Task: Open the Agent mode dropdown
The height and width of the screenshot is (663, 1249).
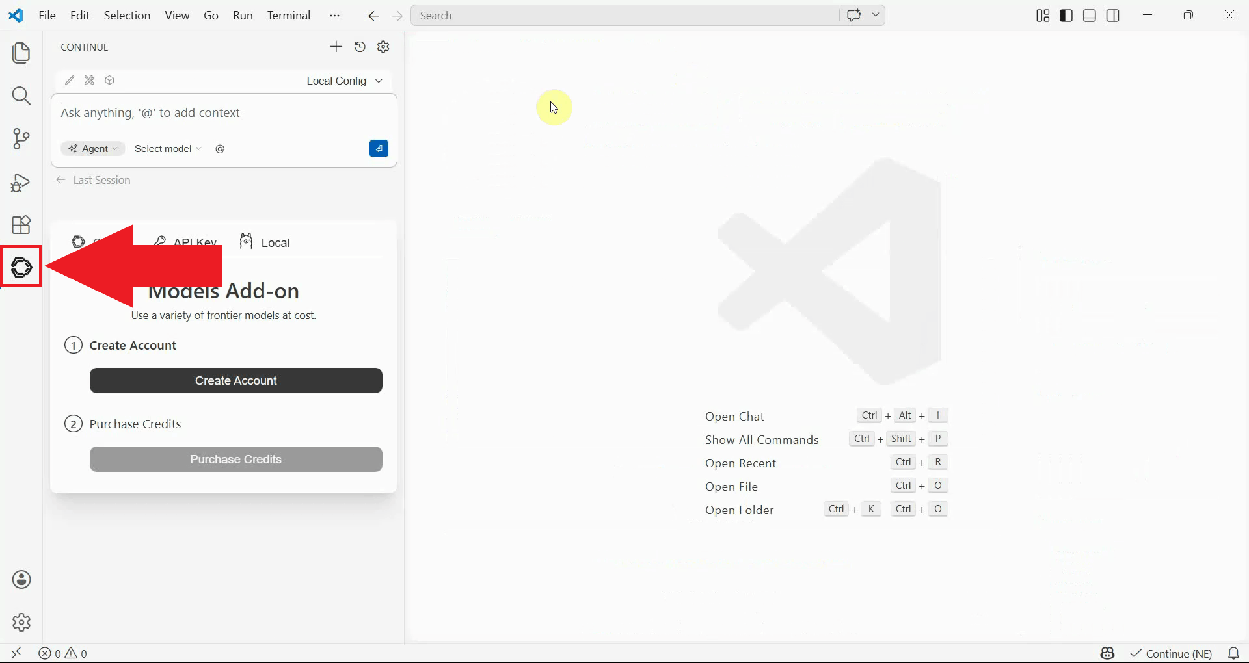Action: 92,148
